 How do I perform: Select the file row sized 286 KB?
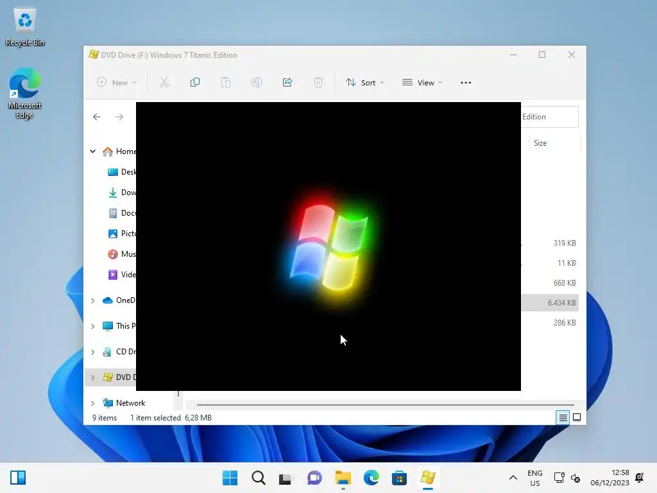(550, 323)
